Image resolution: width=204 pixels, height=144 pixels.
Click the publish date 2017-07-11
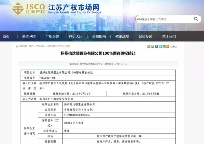pyautogui.click(x=121, y=64)
